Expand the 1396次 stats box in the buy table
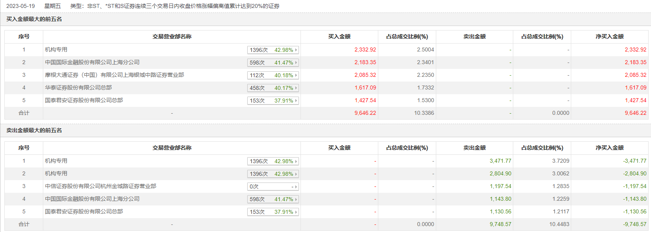 click(x=272, y=50)
